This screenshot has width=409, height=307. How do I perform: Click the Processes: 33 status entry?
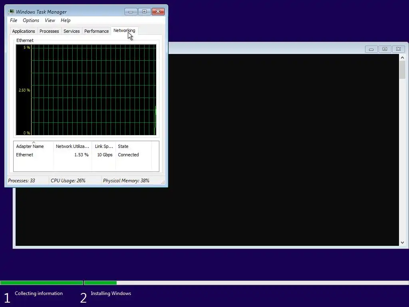tap(22, 180)
